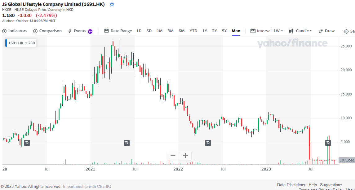The height and width of the screenshot is (190, 355).
Task: Select the 5Y range
Action: click(224, 31)
